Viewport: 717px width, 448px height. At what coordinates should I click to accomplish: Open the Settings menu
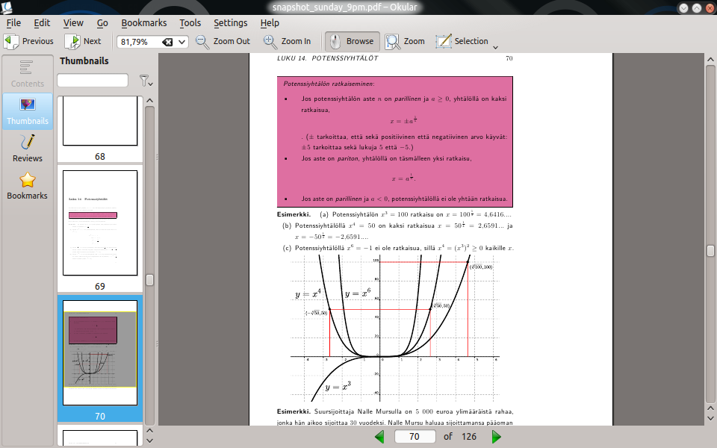click(x=231, y=23)
